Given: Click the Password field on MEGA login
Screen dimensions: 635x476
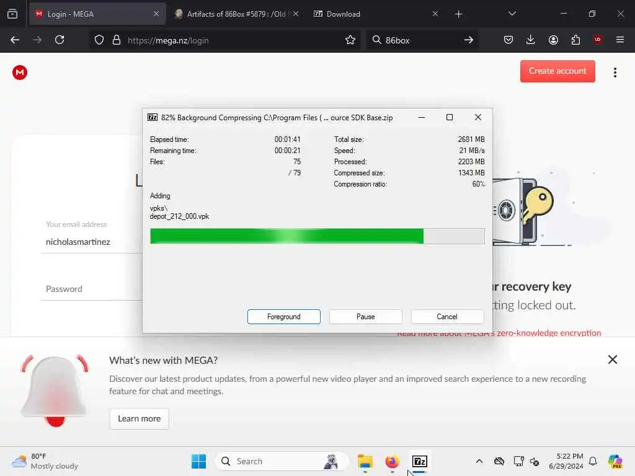Looking at the screenshot, I should [x=92, y=289].
